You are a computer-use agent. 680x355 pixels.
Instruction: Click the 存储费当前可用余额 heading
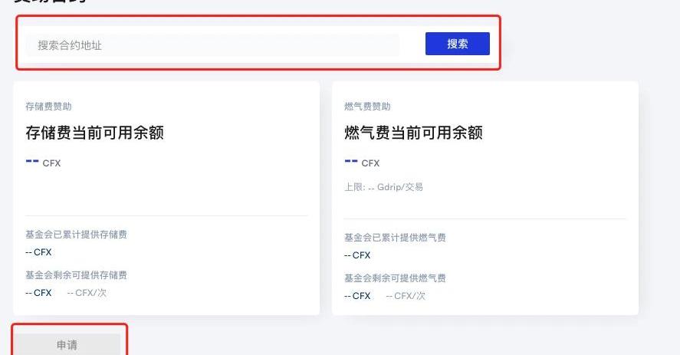(x=94, y=133)
